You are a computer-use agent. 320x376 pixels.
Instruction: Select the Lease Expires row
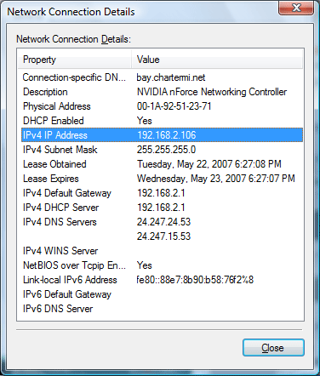pos(162,179)
